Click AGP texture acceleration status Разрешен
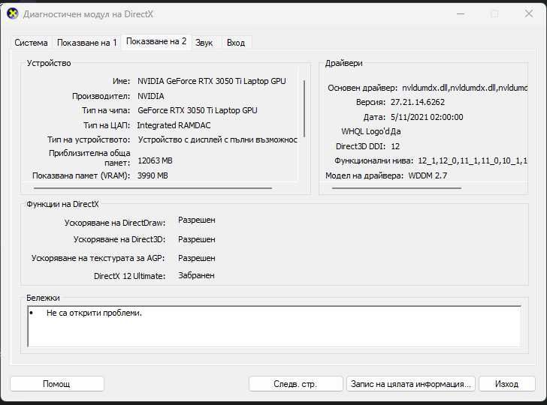 pos(197,259)
